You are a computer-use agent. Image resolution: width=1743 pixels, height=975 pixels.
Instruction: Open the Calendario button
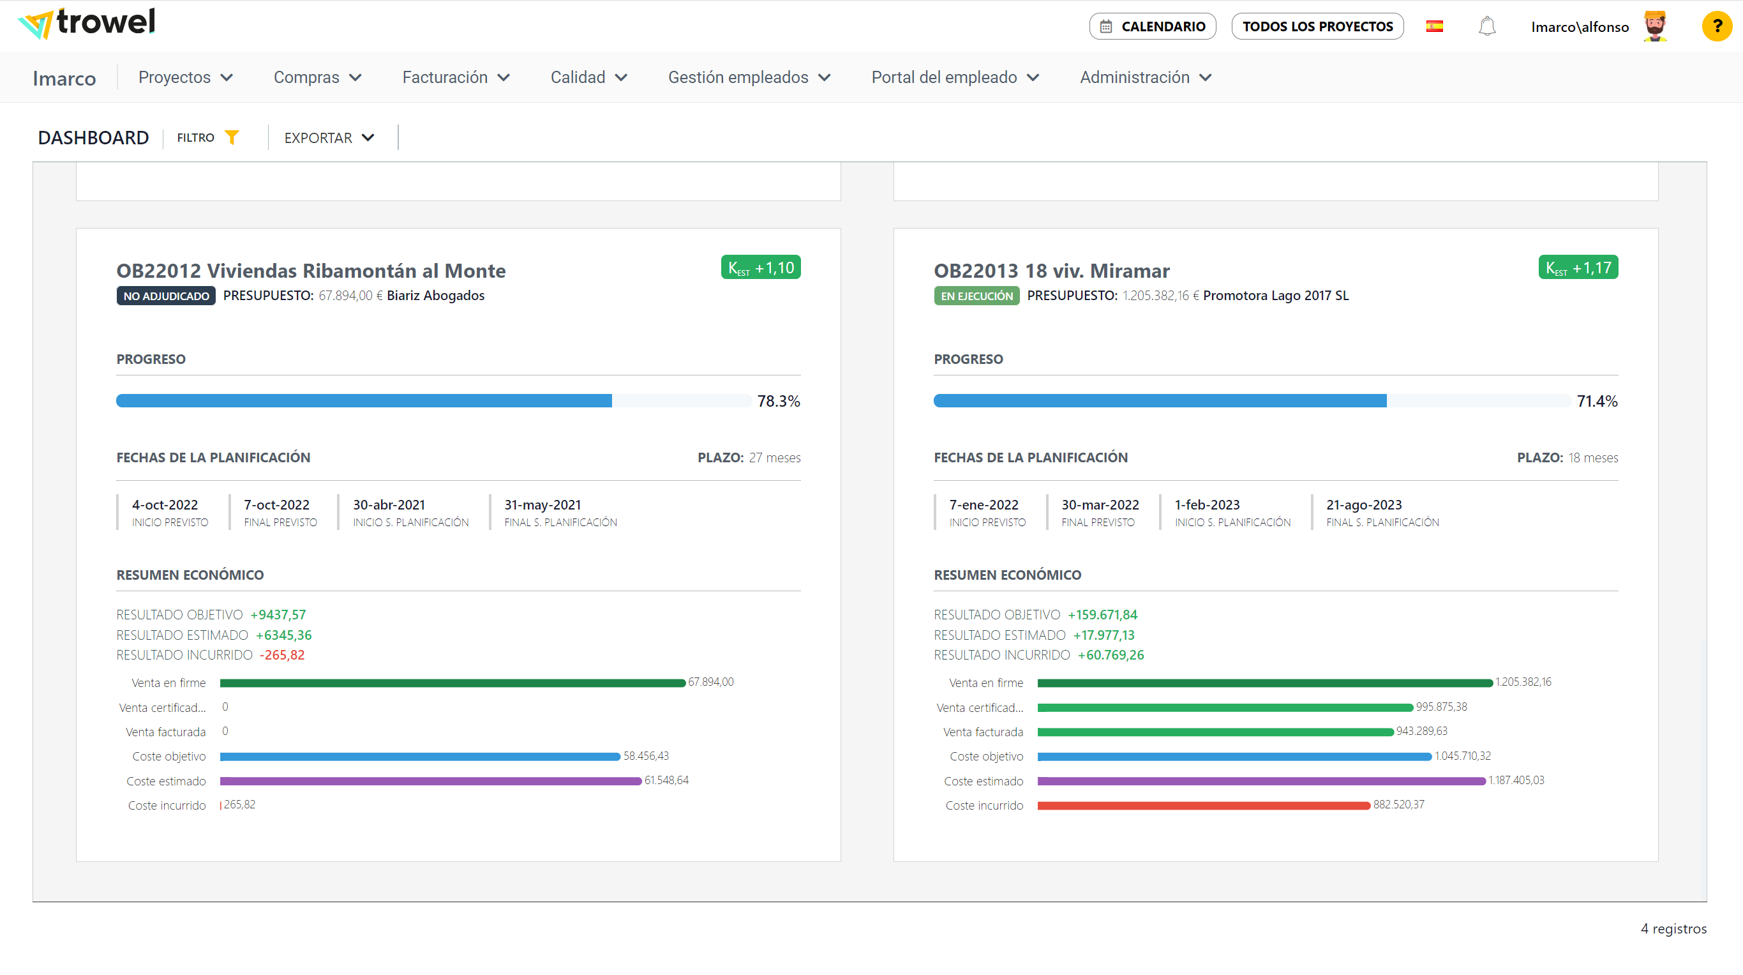coord(1152,26)
